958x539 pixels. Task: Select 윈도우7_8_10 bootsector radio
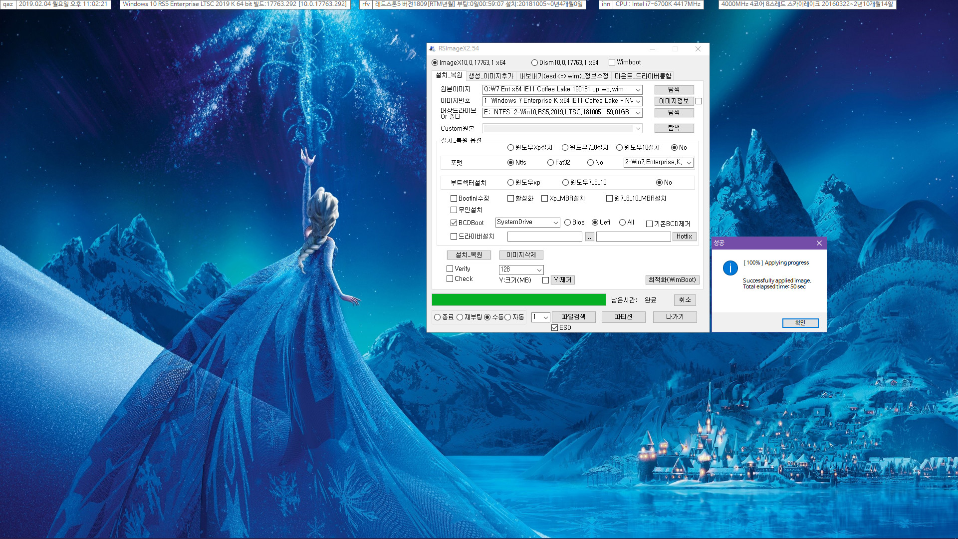565,183
